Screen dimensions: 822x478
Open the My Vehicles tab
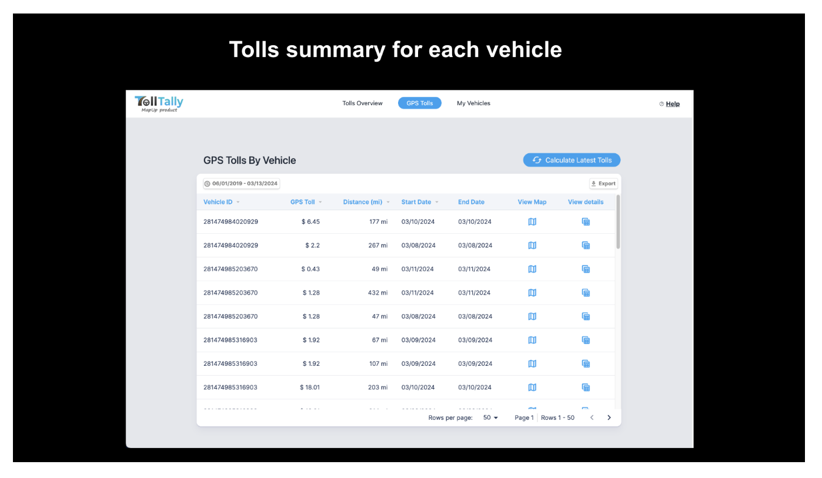(x=473, y=103)
